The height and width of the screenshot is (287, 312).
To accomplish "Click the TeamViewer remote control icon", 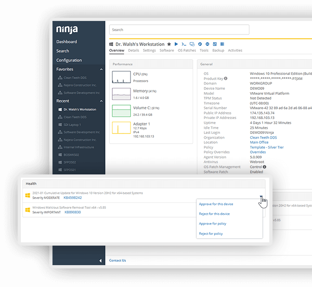I will (x=208, y=44).
